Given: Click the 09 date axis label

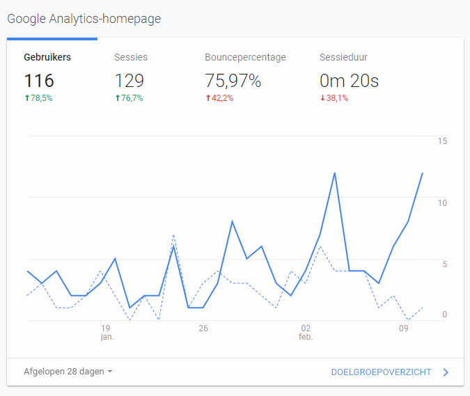Looking at the screenshot, I should [x=403, y=328].
